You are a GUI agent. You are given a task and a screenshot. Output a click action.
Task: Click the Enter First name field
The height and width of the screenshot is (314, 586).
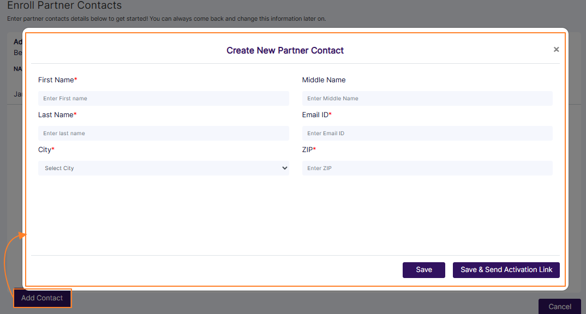pos(164,98)
